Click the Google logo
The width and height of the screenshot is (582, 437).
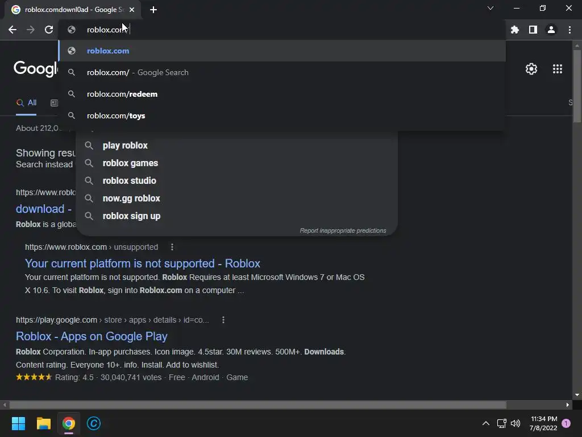click(x=36, y=69)
